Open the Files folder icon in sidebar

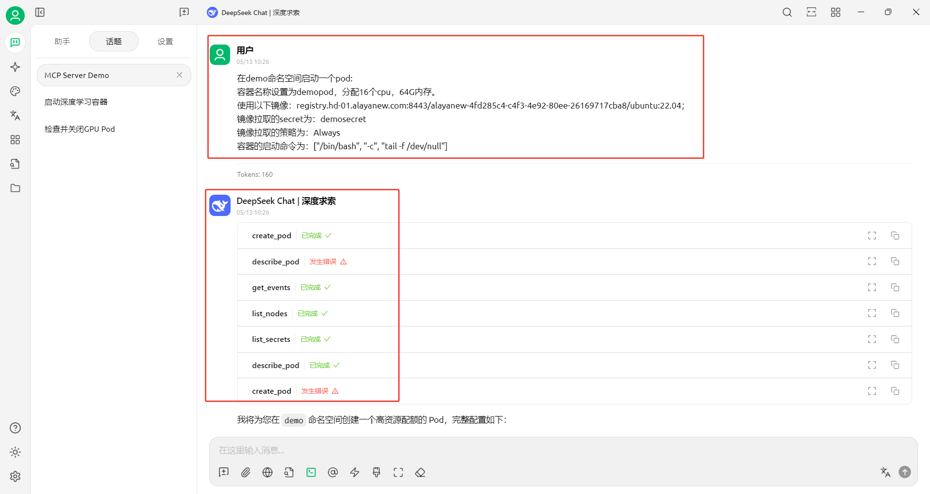(15, 188)
